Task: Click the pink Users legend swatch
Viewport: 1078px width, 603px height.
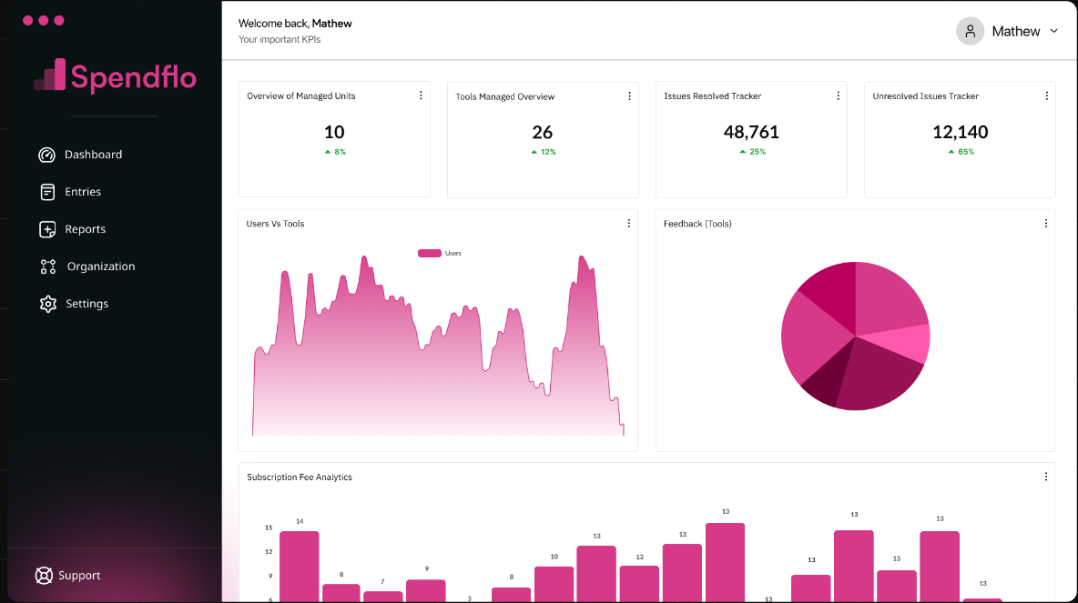Action: 429,253
